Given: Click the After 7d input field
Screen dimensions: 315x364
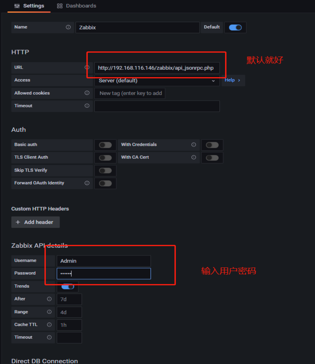Looking at the screenshot, I should (x=69, y=299).
